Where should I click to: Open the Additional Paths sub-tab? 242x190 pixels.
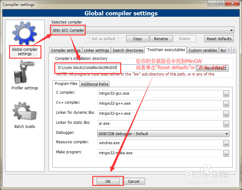tap(94, 84)
